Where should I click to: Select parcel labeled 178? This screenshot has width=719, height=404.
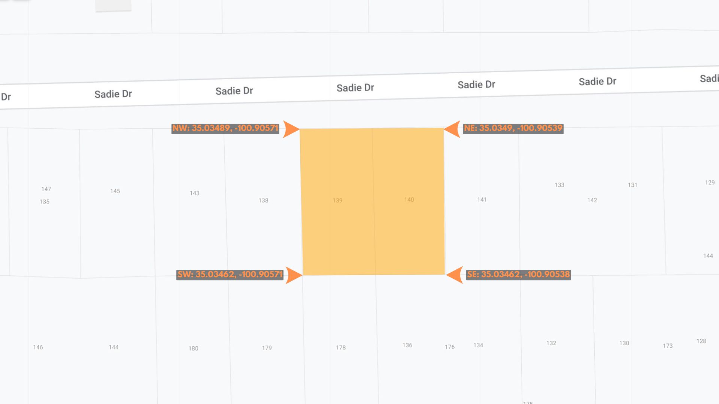pyautogui.click(x=341, y=348)
